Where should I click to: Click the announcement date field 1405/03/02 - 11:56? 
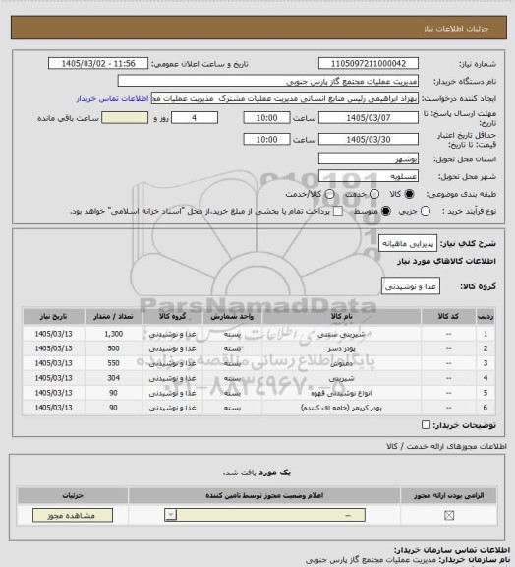[x=98, y=63]
